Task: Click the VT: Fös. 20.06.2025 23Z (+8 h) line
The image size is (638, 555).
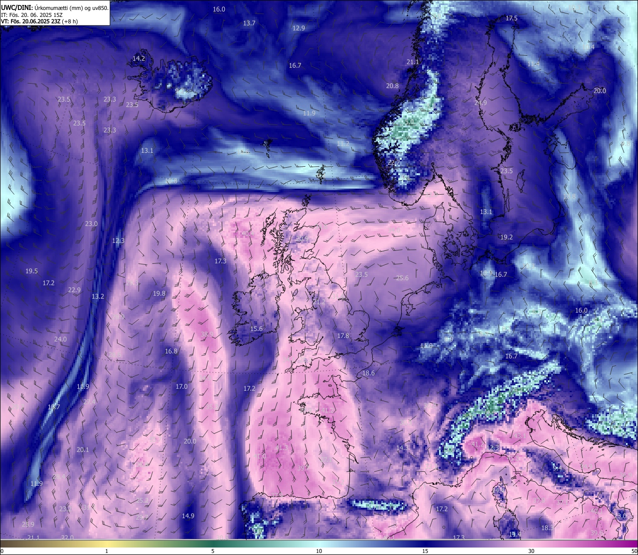Action: (x=39, y=21)
